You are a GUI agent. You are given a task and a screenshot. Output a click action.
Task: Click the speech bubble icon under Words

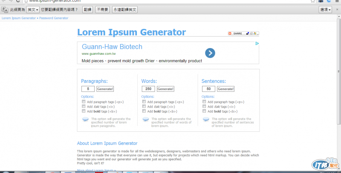pyautogui.click(x=146, y=119)
